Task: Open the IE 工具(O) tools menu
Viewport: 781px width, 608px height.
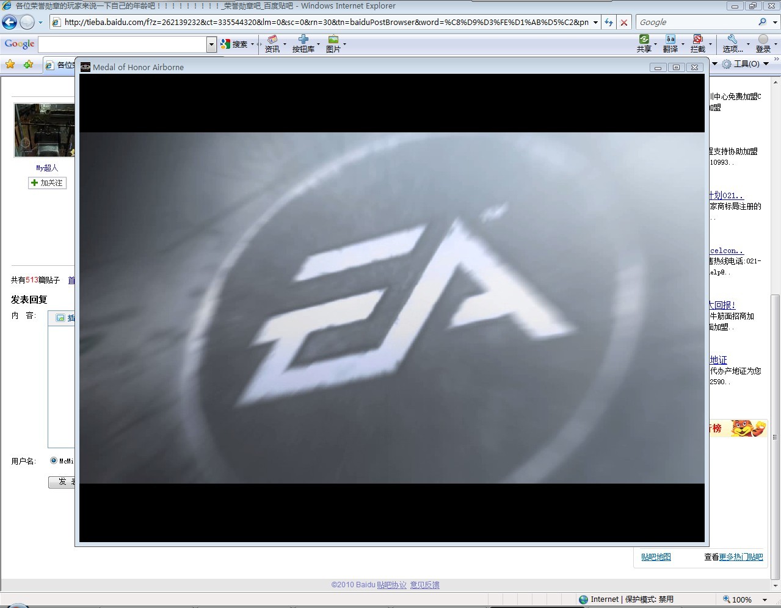Action: coord(746,64)
